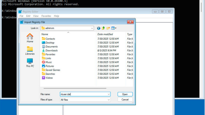Click the horizontal scrollbar in file list

75,88
